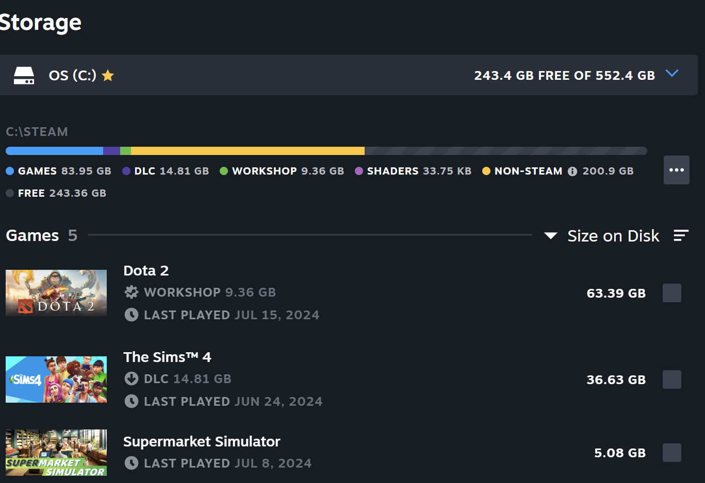Click the OS (C:) drive header bar
This screenshot has height=483, width=705.
tap(349, 75)
